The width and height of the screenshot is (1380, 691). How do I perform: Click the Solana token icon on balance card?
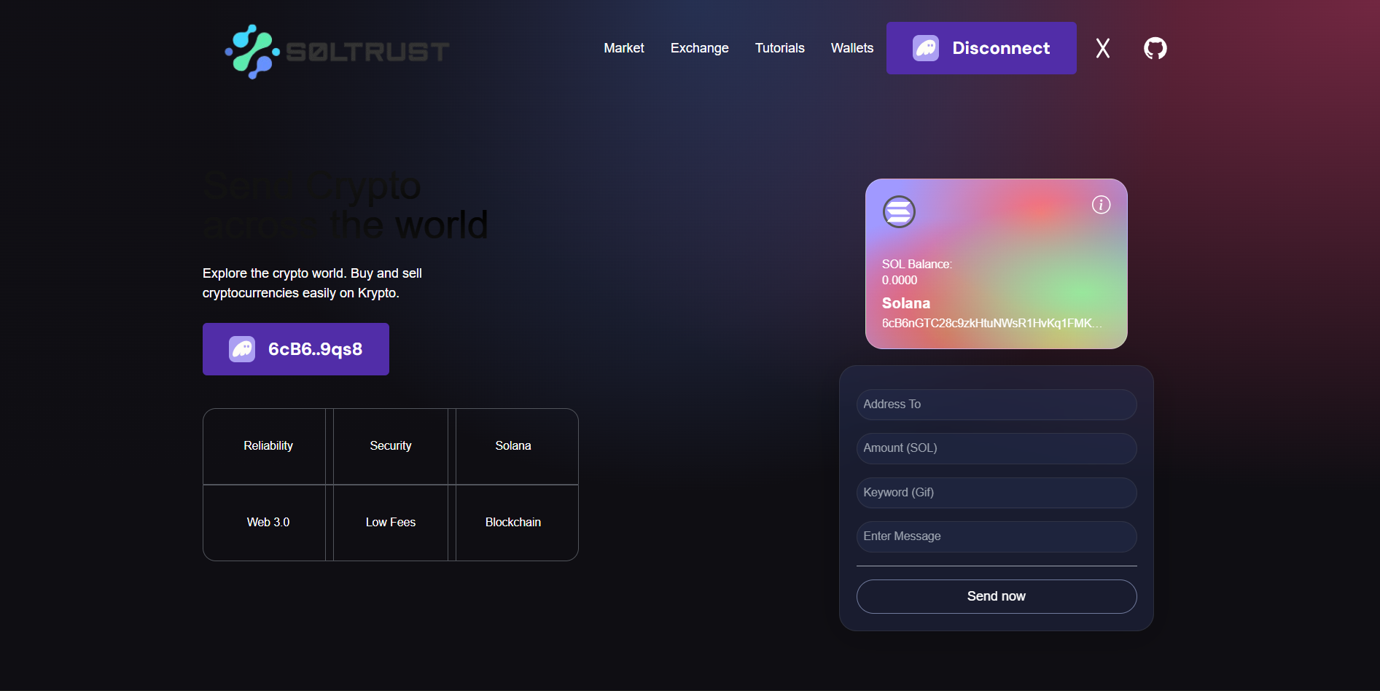899,211
